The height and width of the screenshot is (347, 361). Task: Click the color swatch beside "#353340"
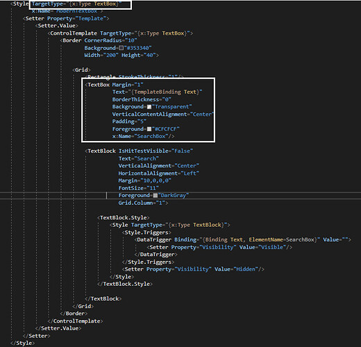121,48
